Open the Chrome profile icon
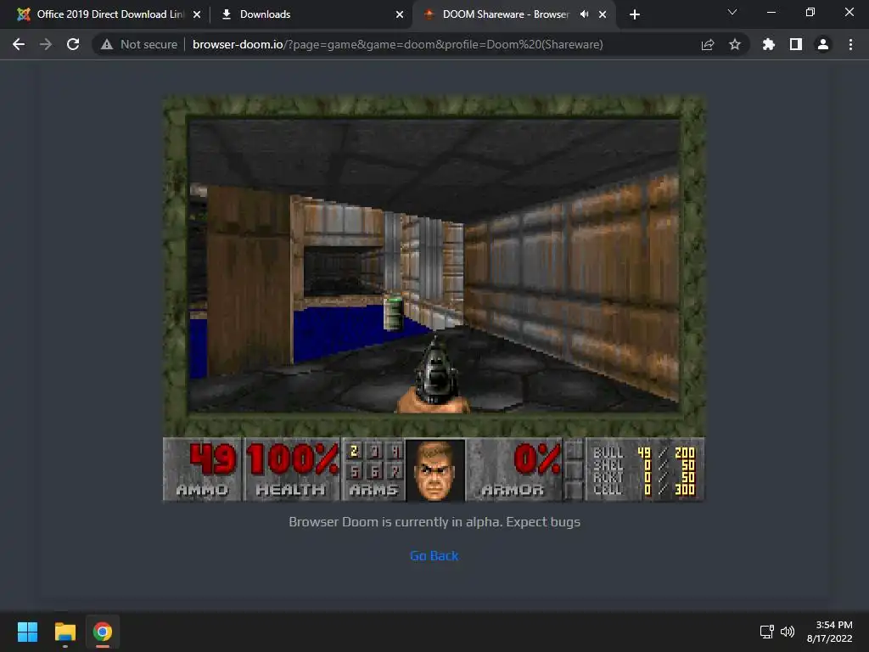869x652 pixels. [823, 44]
